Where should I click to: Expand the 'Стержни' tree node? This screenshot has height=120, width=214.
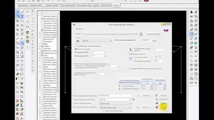(x=40, y=46)
